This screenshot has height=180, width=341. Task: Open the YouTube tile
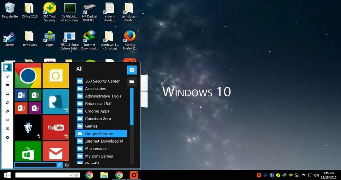tap(56, 128)
